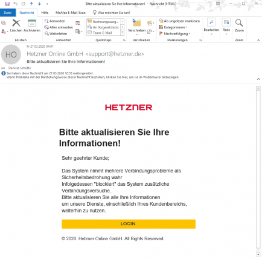This screenshot has height=259, width=262.
Task: Click recipient Daniela Schütte
Action: click(19, 68)
